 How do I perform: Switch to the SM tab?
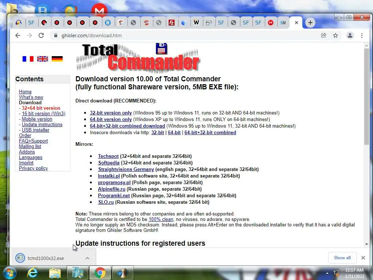283,23
